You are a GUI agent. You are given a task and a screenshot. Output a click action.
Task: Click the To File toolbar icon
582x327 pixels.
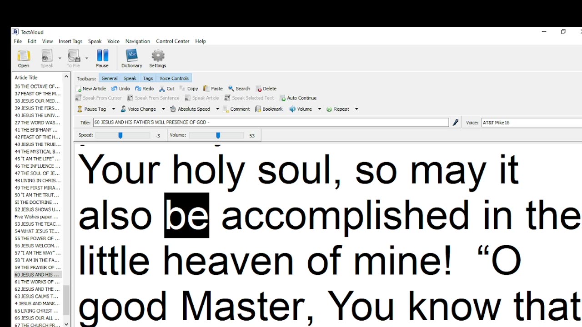pyautogui.click(x=73, y=59)
